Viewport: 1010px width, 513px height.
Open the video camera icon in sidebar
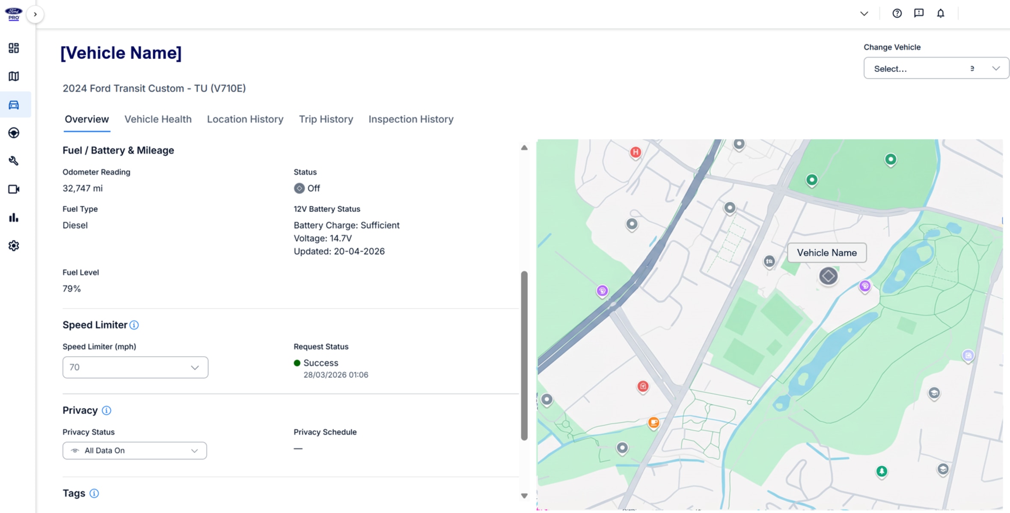point(14,189)
